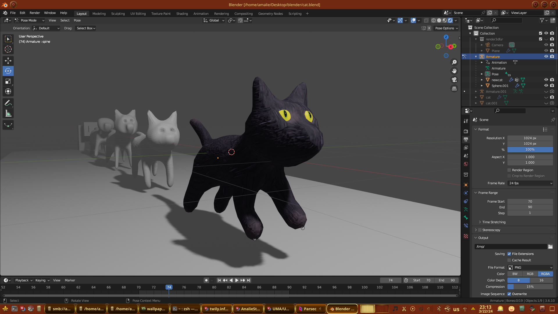
Task: Choose the 3D Cursor tool
Action: [x=8, y=49]
